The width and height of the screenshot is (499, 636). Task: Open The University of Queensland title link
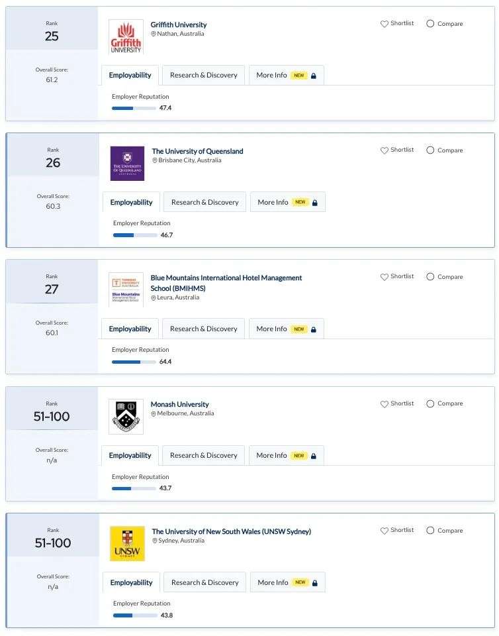click(x=198, y=151)
